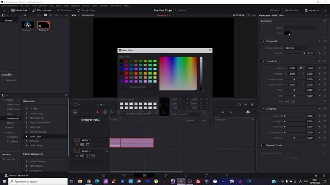Click the effects library search icon

[67, 95]
